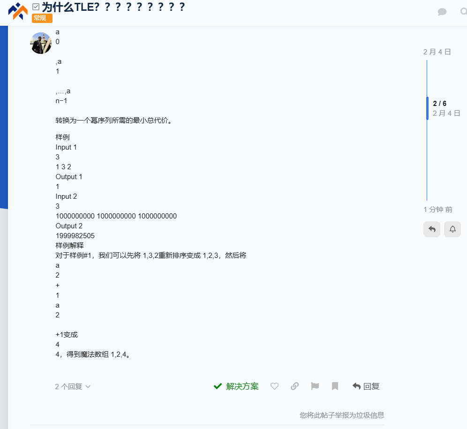Open search using the magnifier icon

point(463,12)
